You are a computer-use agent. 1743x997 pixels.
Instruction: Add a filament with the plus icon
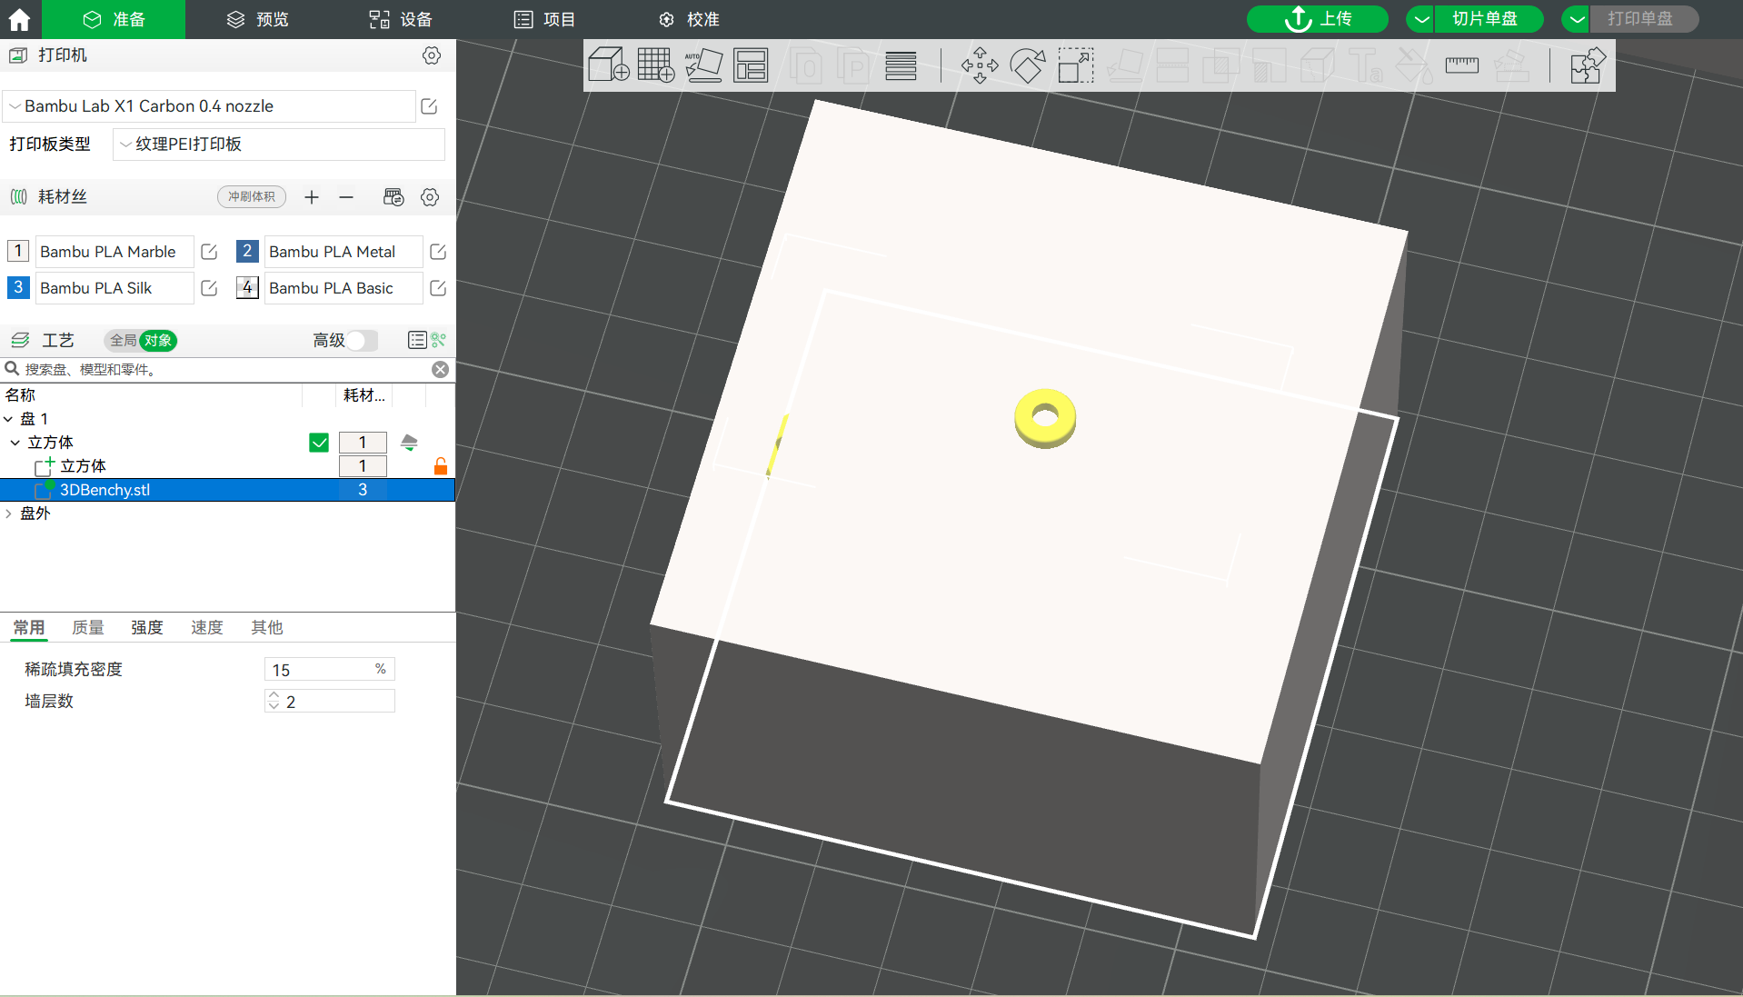point(312,197)
